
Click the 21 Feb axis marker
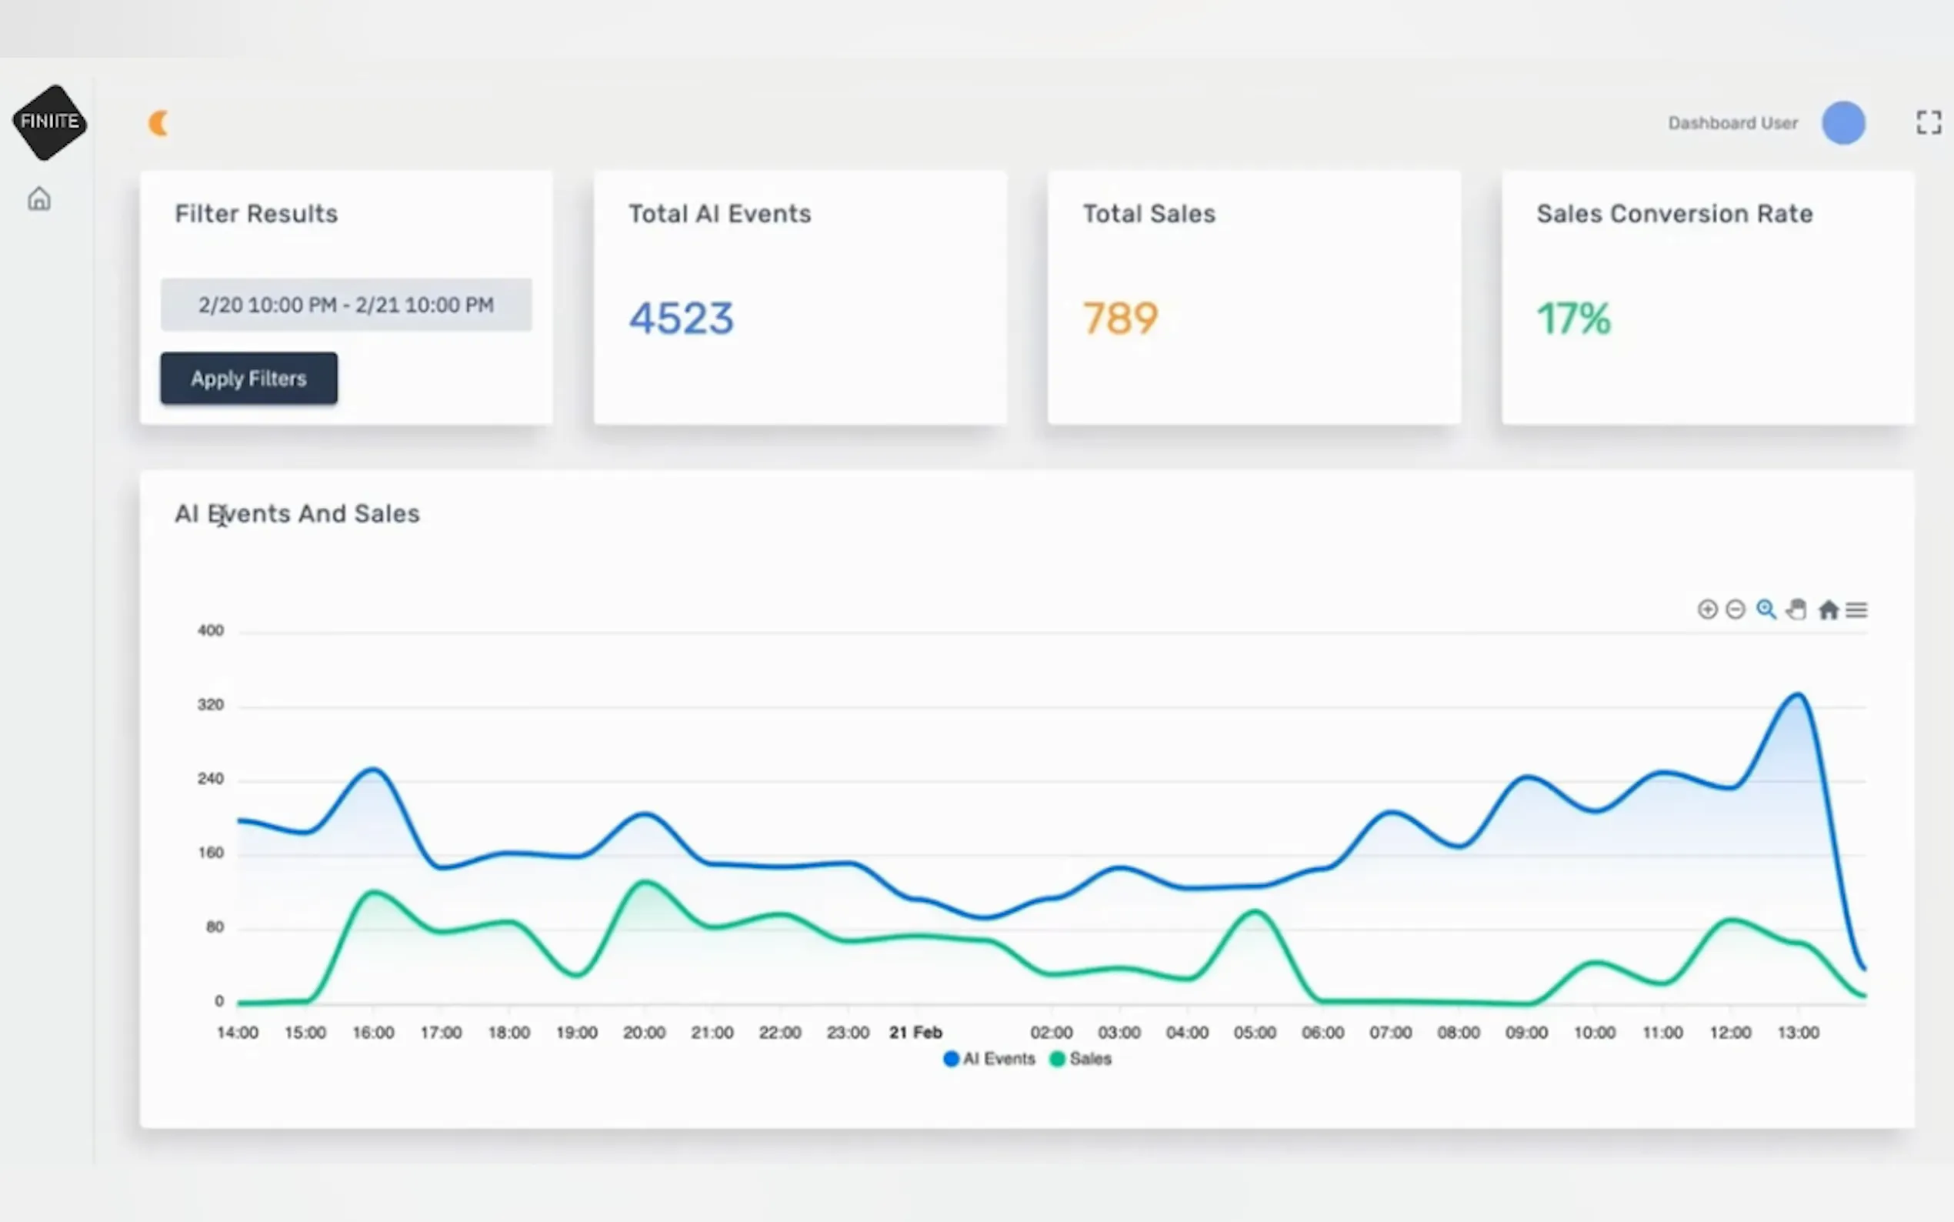[x=915, y=1032]
